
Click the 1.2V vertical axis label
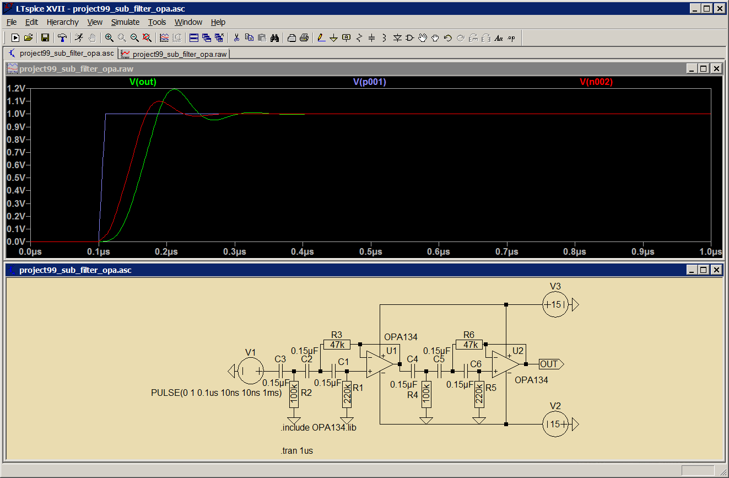click(x=17, y=88)
